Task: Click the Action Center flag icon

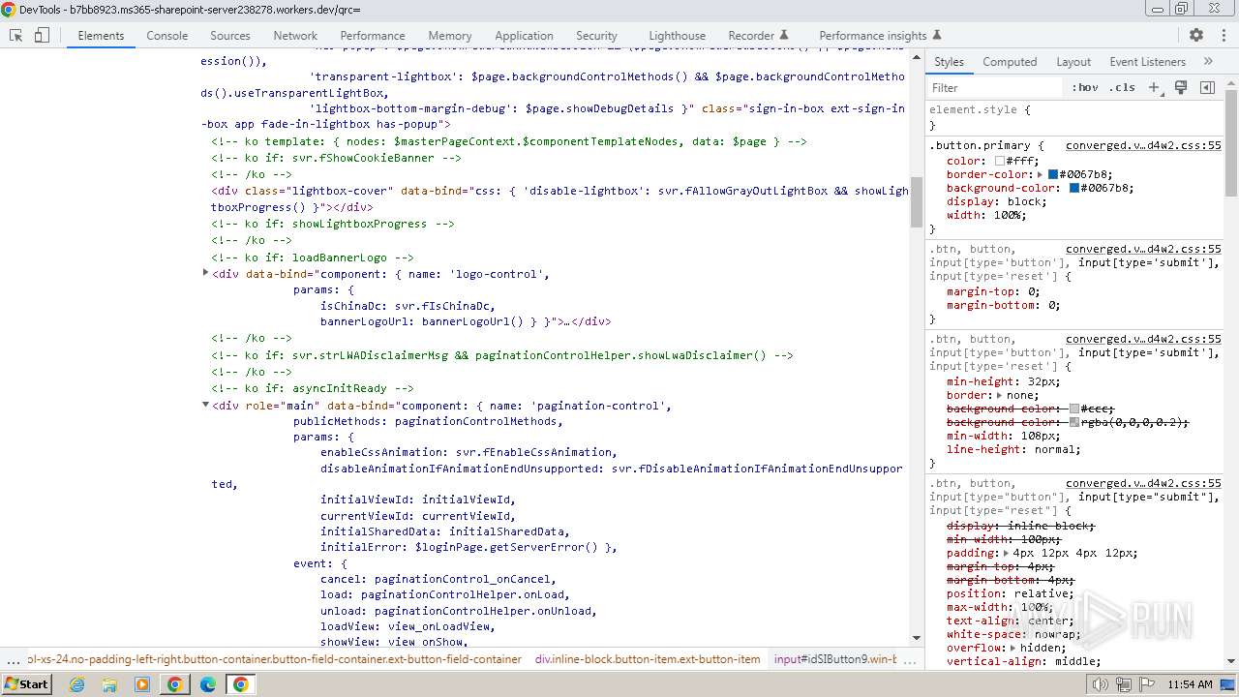Action: (x=1146, y=684)
